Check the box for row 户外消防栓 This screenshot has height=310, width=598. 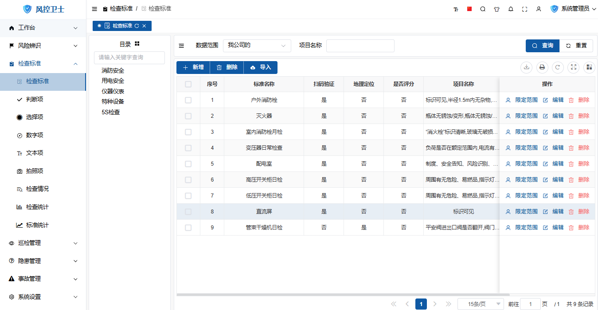tap(188, 100)
